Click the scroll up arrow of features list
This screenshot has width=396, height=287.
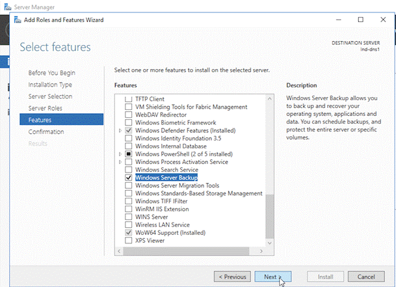(x=269, y=99)
